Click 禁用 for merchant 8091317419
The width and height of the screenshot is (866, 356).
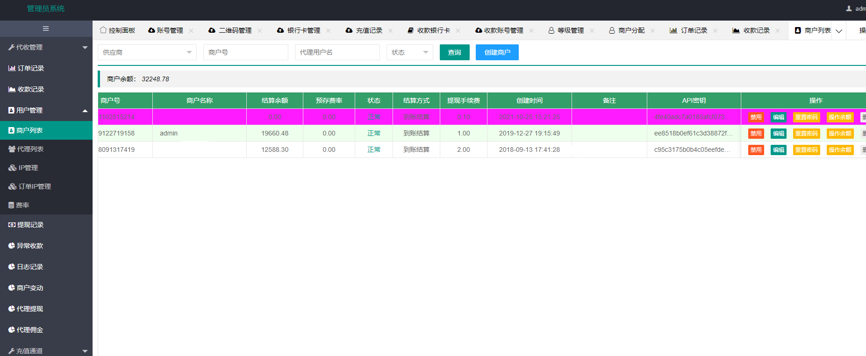pyautogui.click(x=756, y=150)
